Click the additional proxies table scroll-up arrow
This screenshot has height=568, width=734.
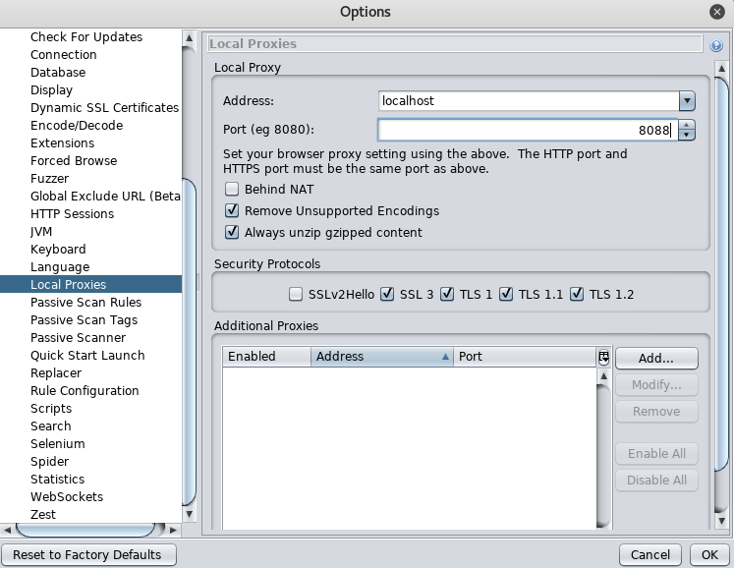click(x=604, y=376)
